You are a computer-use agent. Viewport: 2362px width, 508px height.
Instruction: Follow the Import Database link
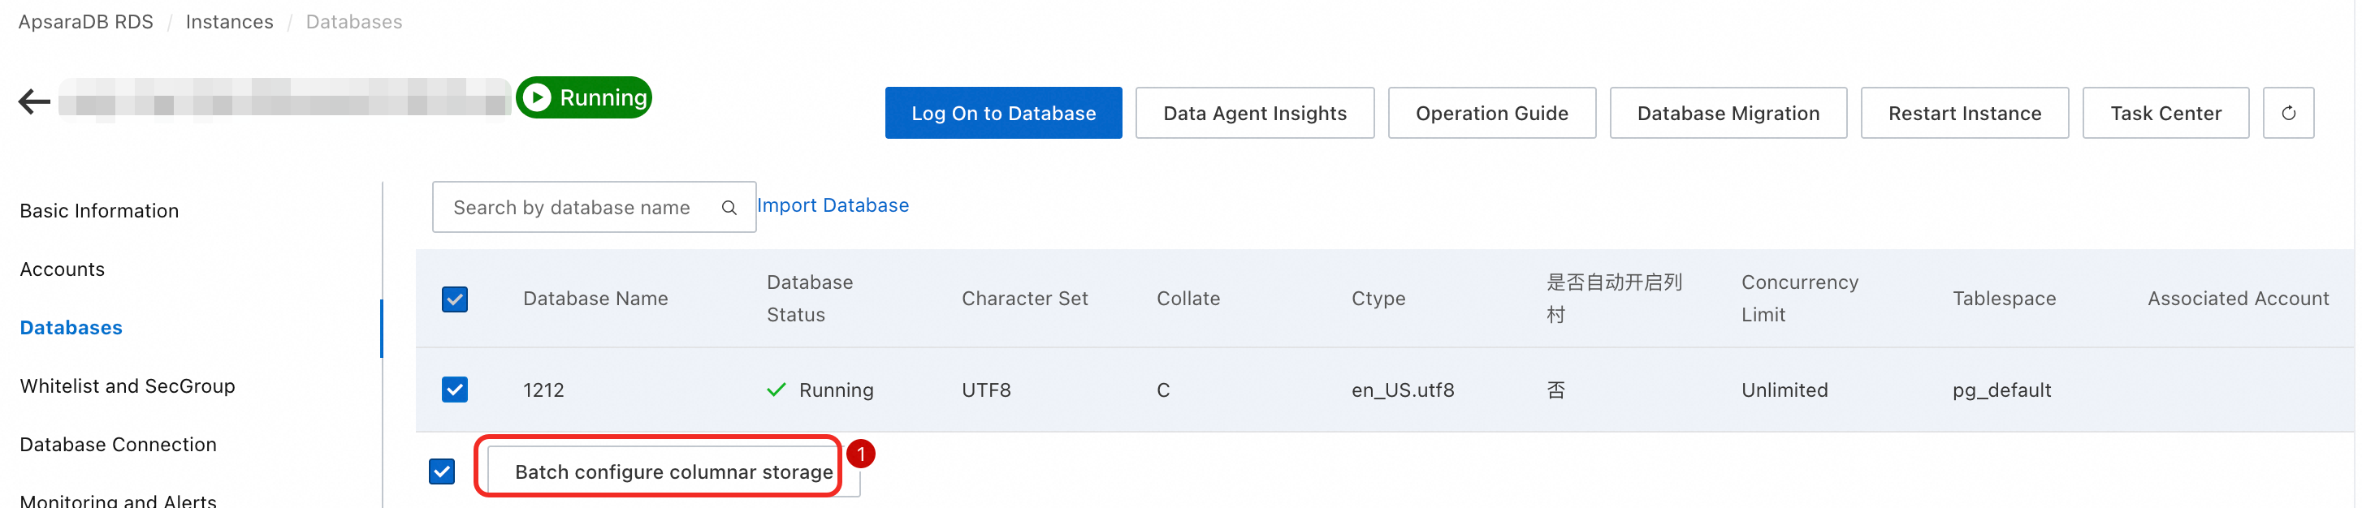833,205
